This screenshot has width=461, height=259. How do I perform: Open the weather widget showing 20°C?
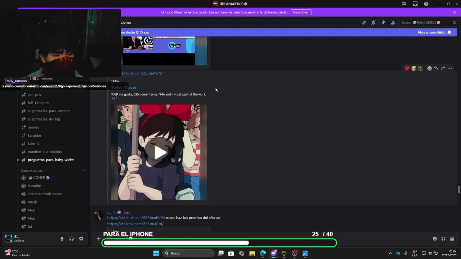tap(17, 253)
